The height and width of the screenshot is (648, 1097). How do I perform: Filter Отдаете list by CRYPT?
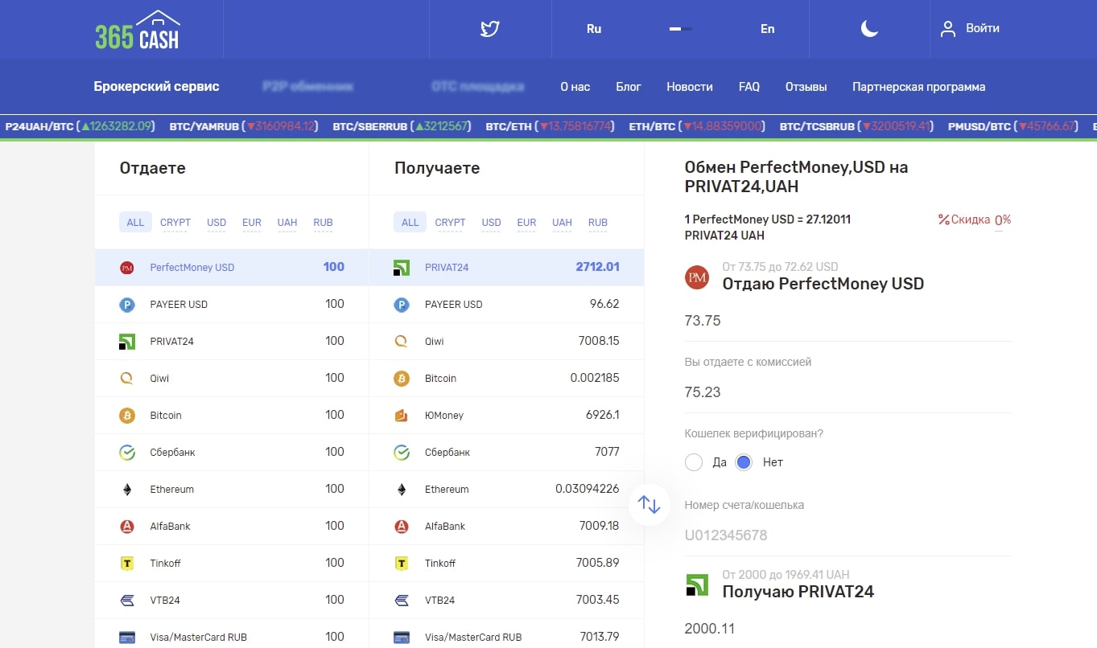[175, 223]
